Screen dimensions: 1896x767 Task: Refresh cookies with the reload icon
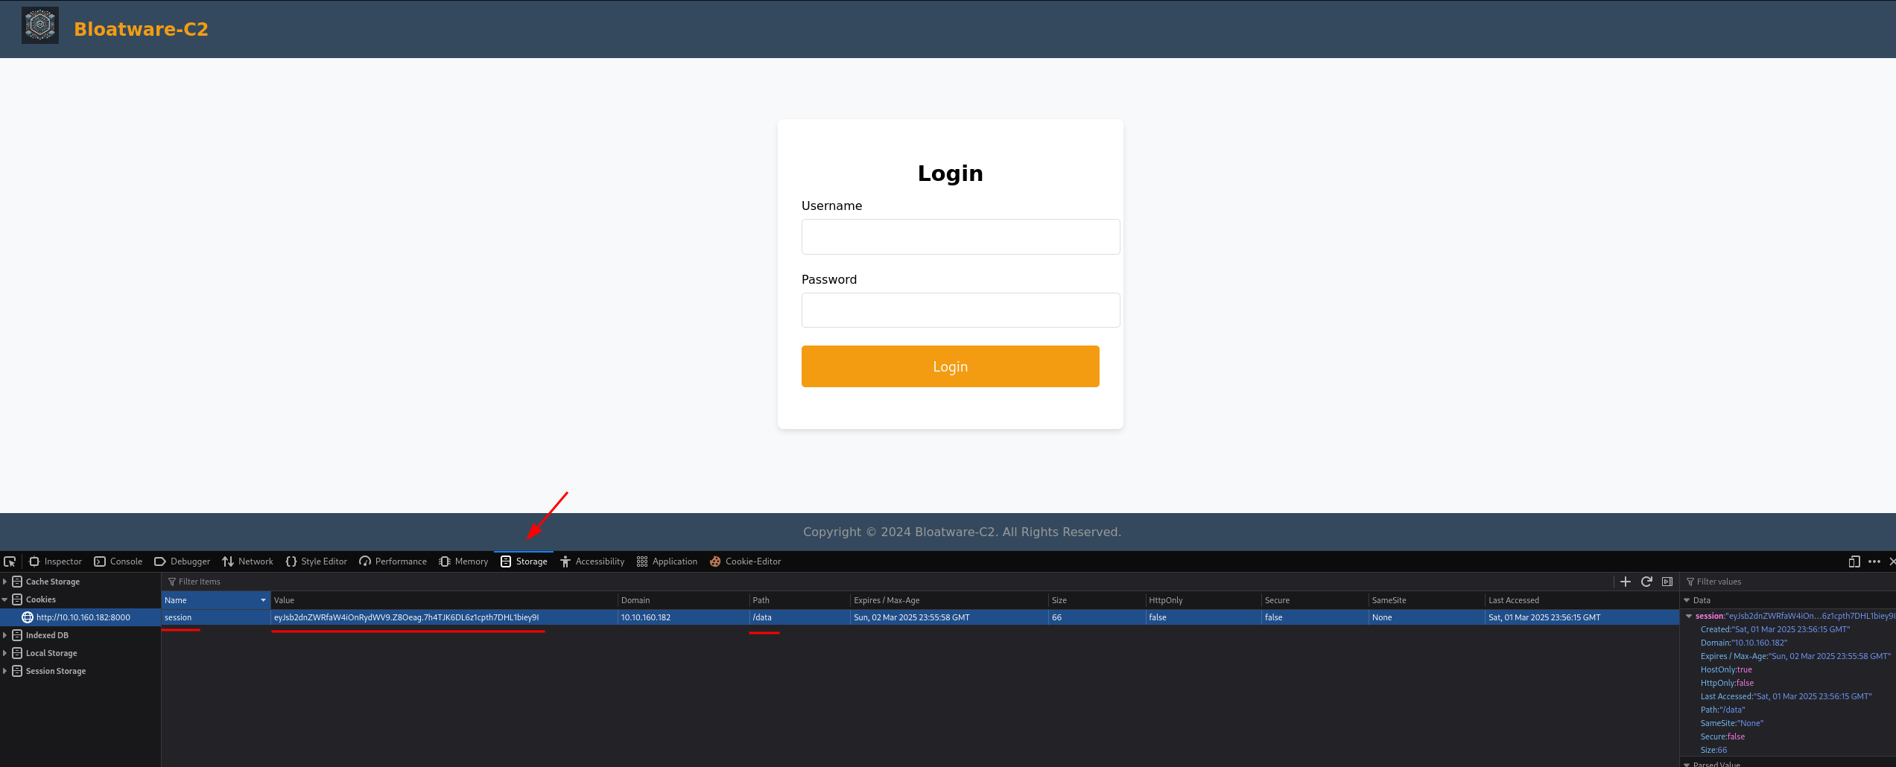click(x=1646, y=582)
